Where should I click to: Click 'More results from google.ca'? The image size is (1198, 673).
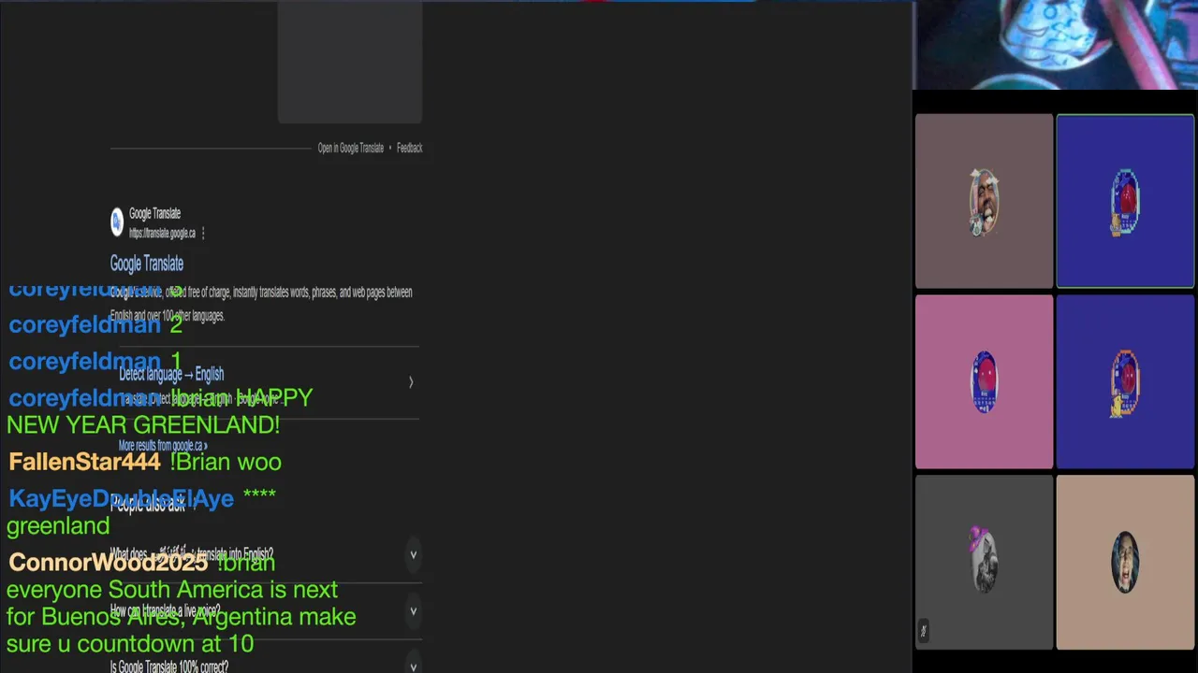pos(163,446)
